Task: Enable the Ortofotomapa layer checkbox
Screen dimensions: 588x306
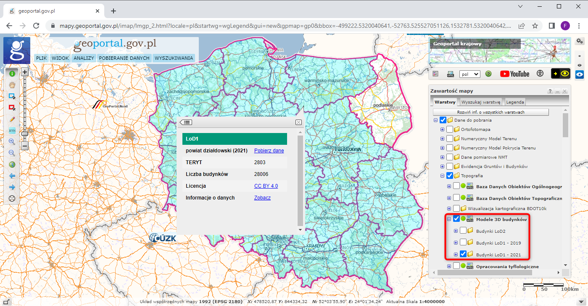Action: [450, 129]
